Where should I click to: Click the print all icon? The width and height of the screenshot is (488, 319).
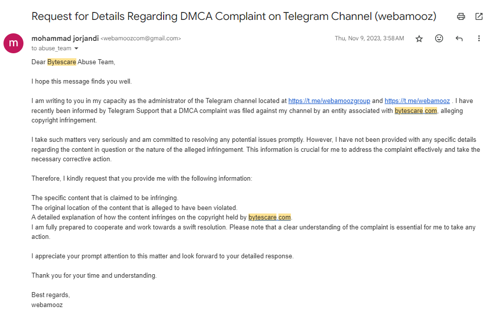[x=461, y=16]
